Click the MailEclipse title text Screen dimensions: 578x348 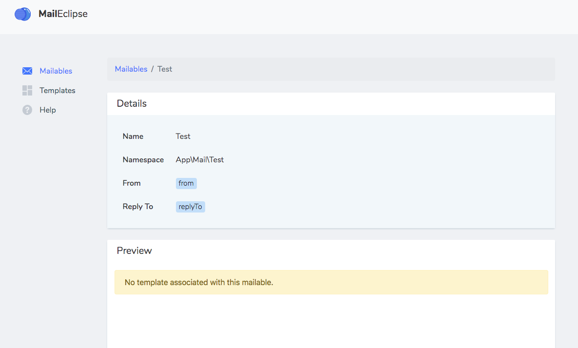(63, 14)
